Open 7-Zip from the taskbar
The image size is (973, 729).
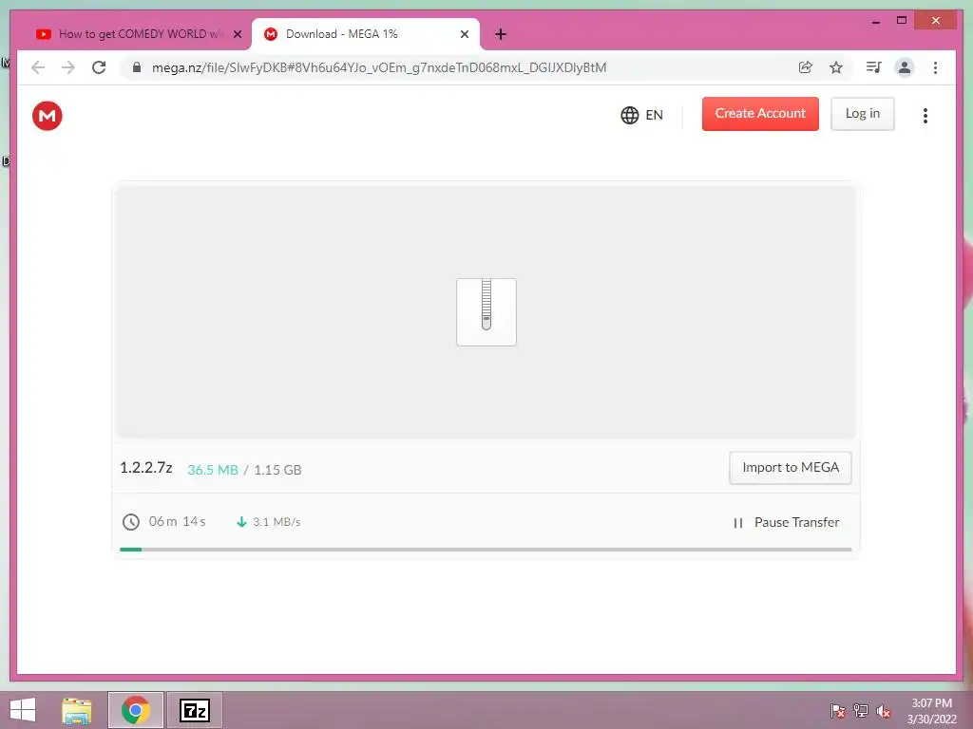195,710
